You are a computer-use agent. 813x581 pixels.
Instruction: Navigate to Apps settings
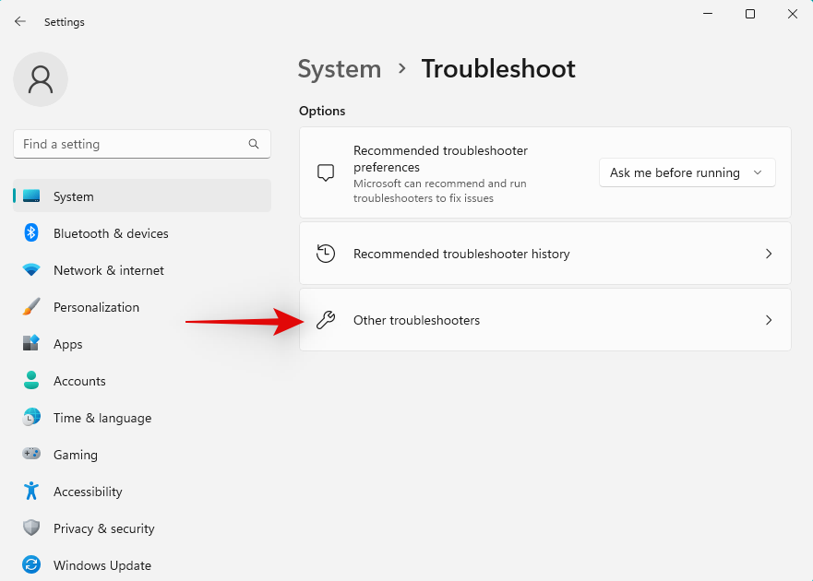click(x=141, y=344)
